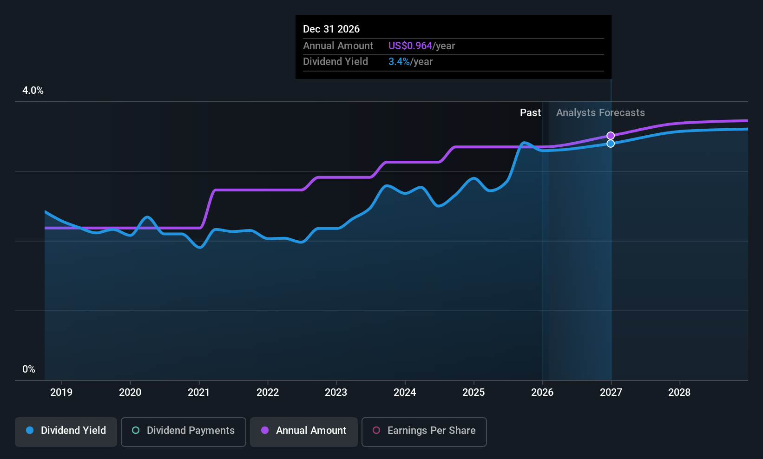Click the 3.4%/year tooltip value
763x459 pixels.
[x=411, y=62]
